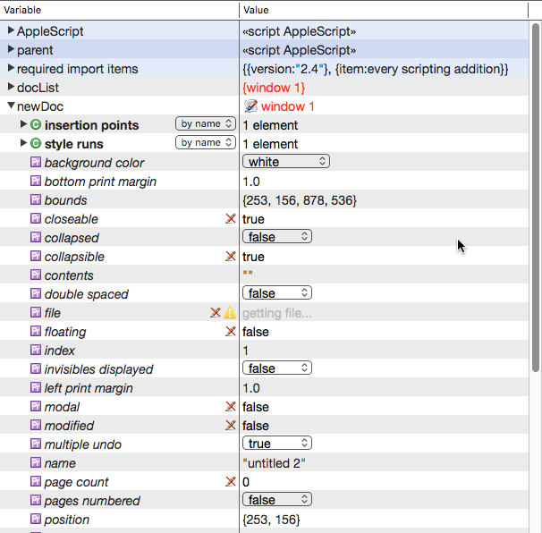Viewport: 542px width, 533px height.
Task: Click the purple property icon beside bounds
Action: point(36,200)
